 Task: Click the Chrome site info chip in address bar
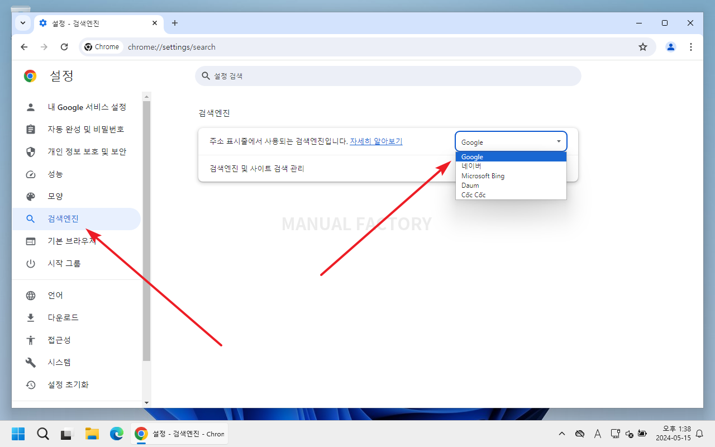pyautogui.click(x=102, y=47)
